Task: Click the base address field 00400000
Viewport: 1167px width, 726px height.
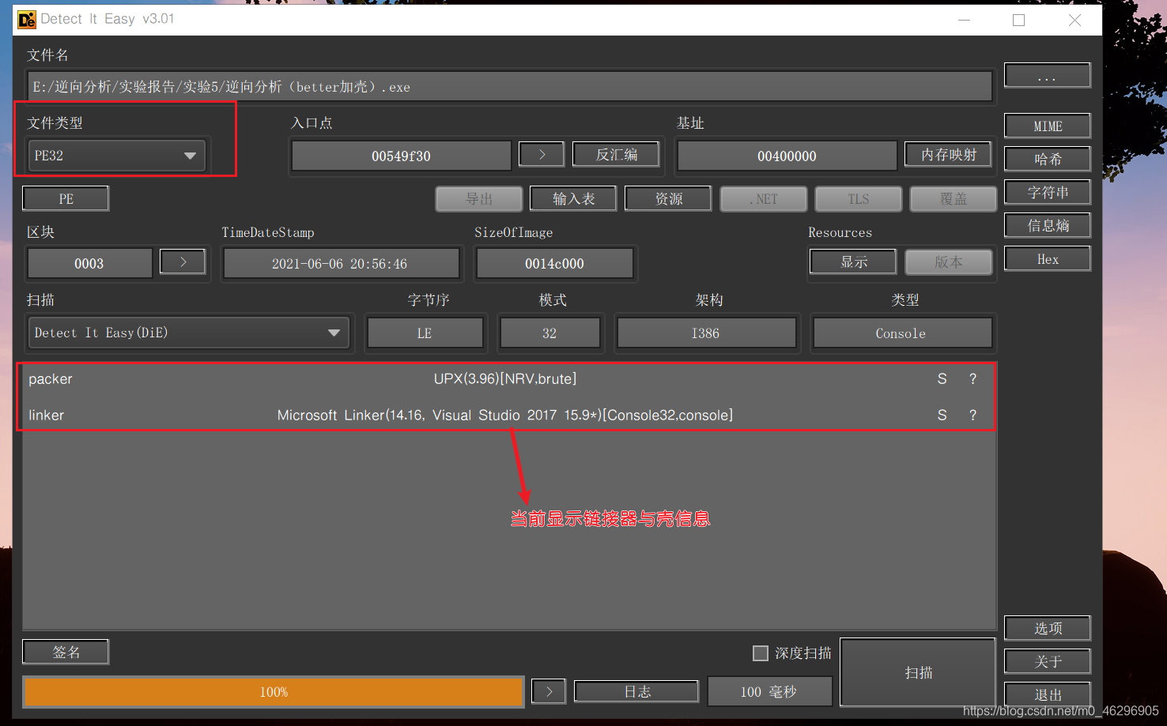Action: pyautogui.click(x=787, y=156)
